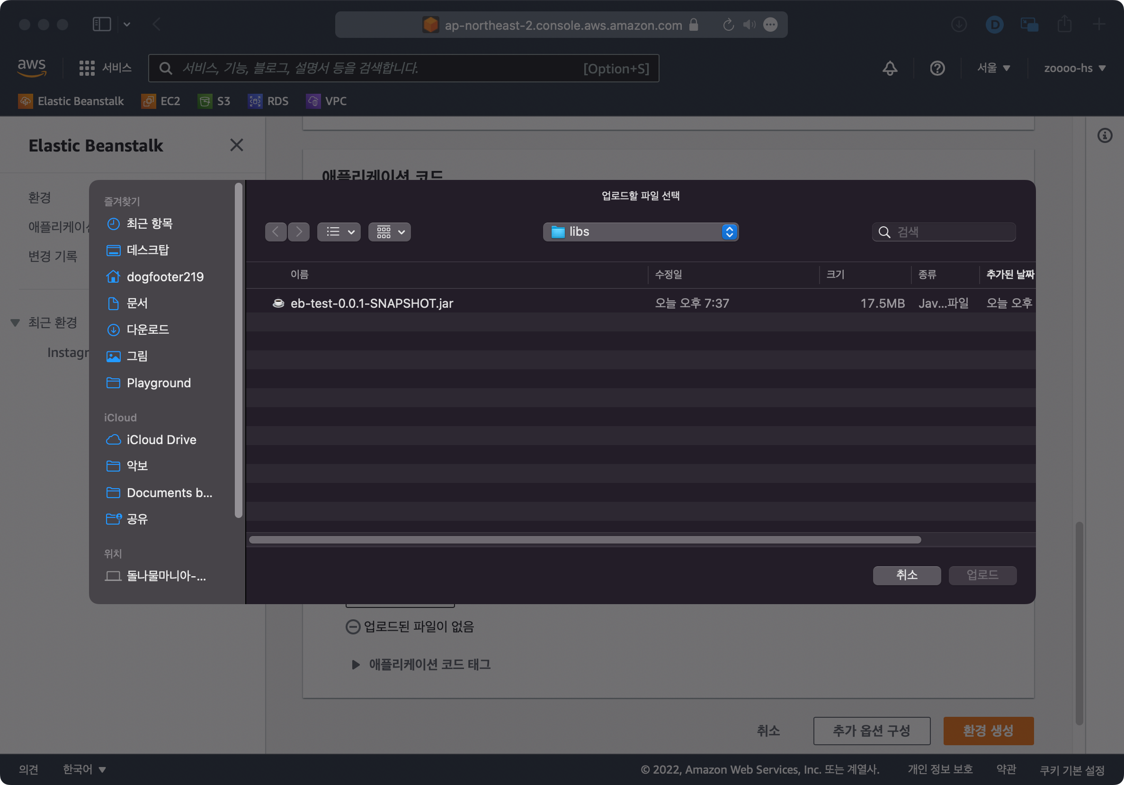The image size is (1124, 785).
Task: Sort by Date Added (추가된 날짜) column
Action: point(1009,275)
